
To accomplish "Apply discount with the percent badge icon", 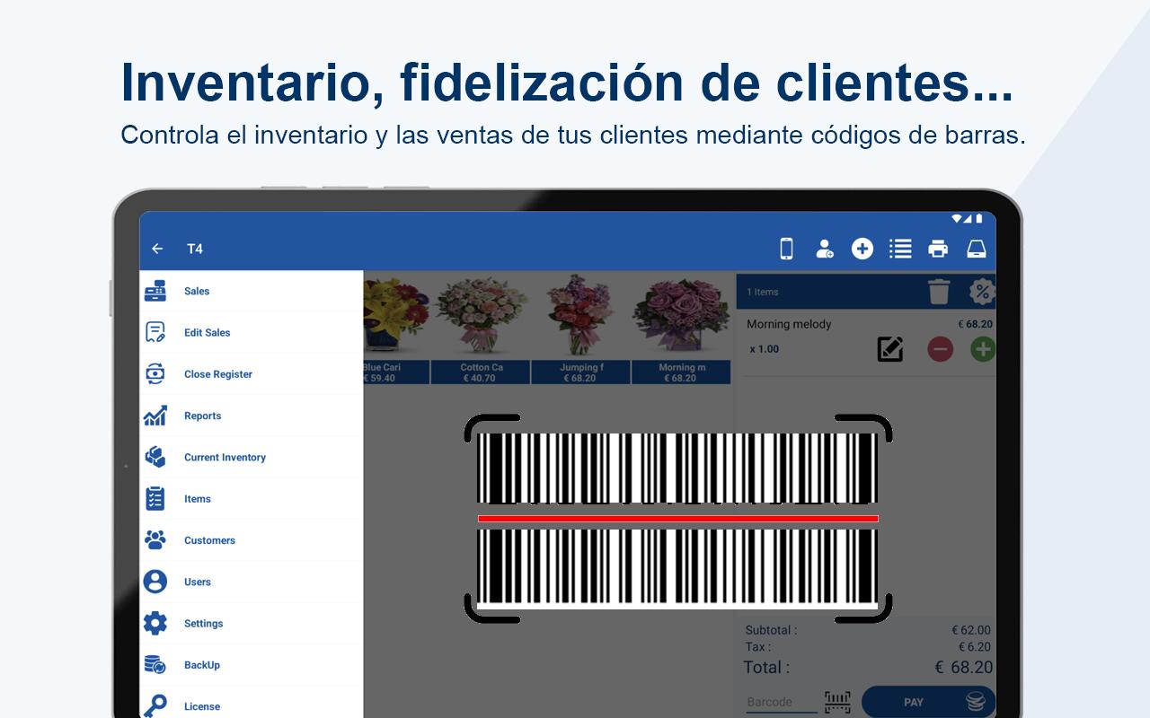I will tap(982, 292).
